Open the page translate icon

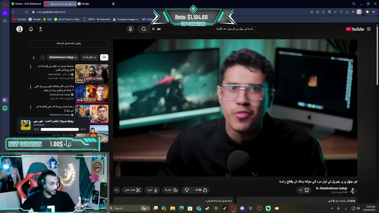point(329,12)
